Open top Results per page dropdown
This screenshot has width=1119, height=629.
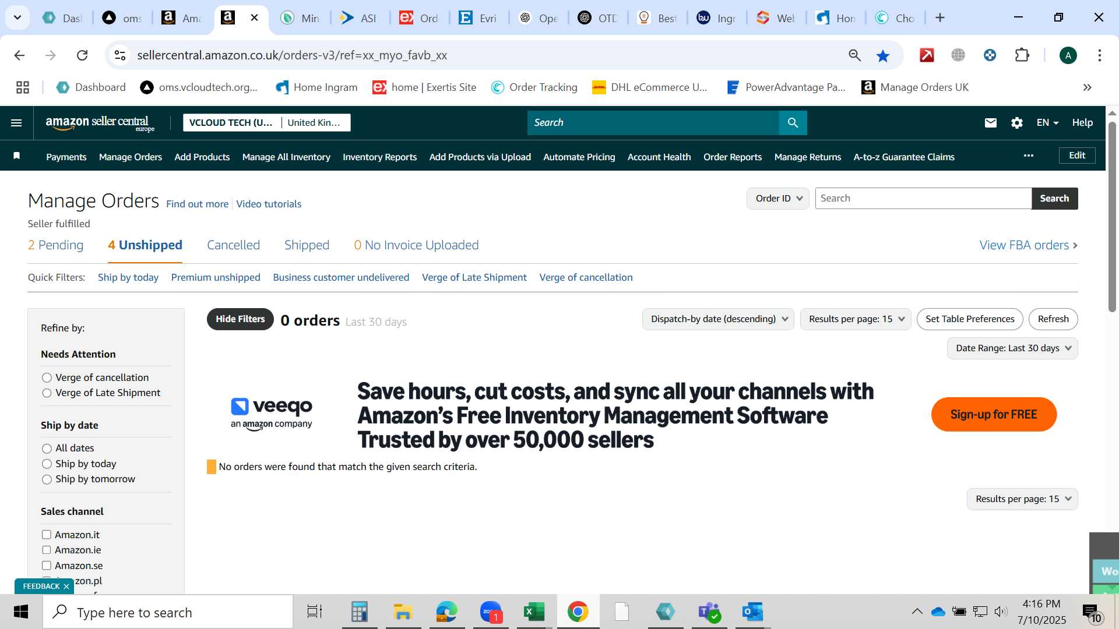856,319
